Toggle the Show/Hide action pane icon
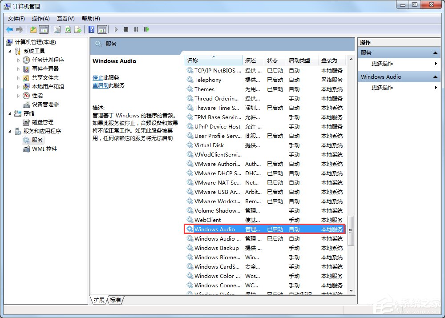 pyautogui.click(x=102, y=29)
